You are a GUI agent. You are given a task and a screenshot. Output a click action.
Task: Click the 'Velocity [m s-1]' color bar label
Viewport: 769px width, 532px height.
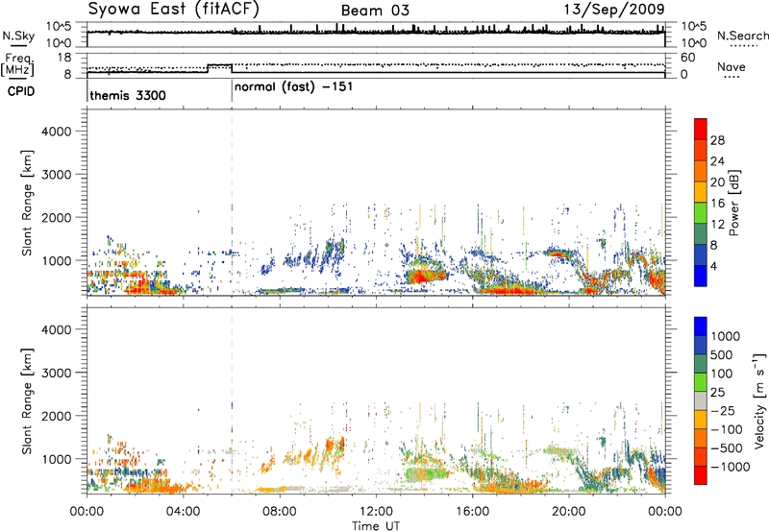[760, 400]
